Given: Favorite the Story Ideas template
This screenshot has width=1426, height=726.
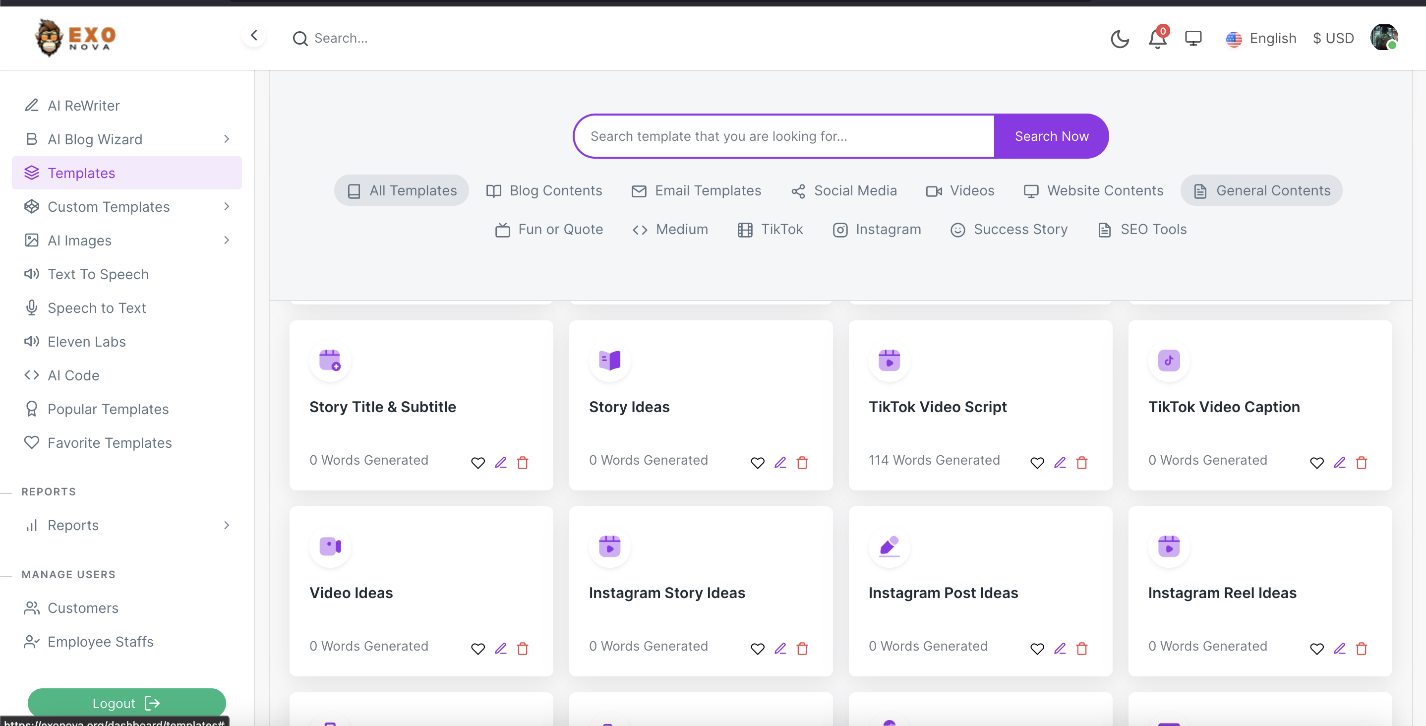Looking at the screenshot, I should pyautogui.click(x=757, y=462).
